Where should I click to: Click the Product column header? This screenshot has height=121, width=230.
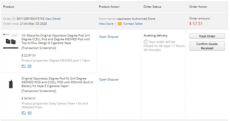(9, 7)
